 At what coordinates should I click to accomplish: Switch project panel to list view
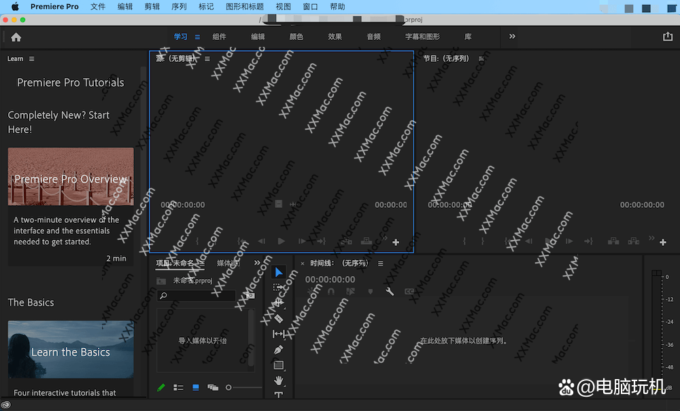(x=178, y=387)
